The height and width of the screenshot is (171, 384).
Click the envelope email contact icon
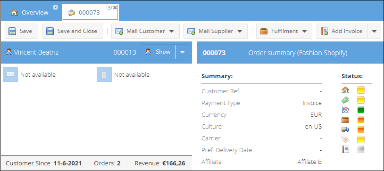[10, 74]
